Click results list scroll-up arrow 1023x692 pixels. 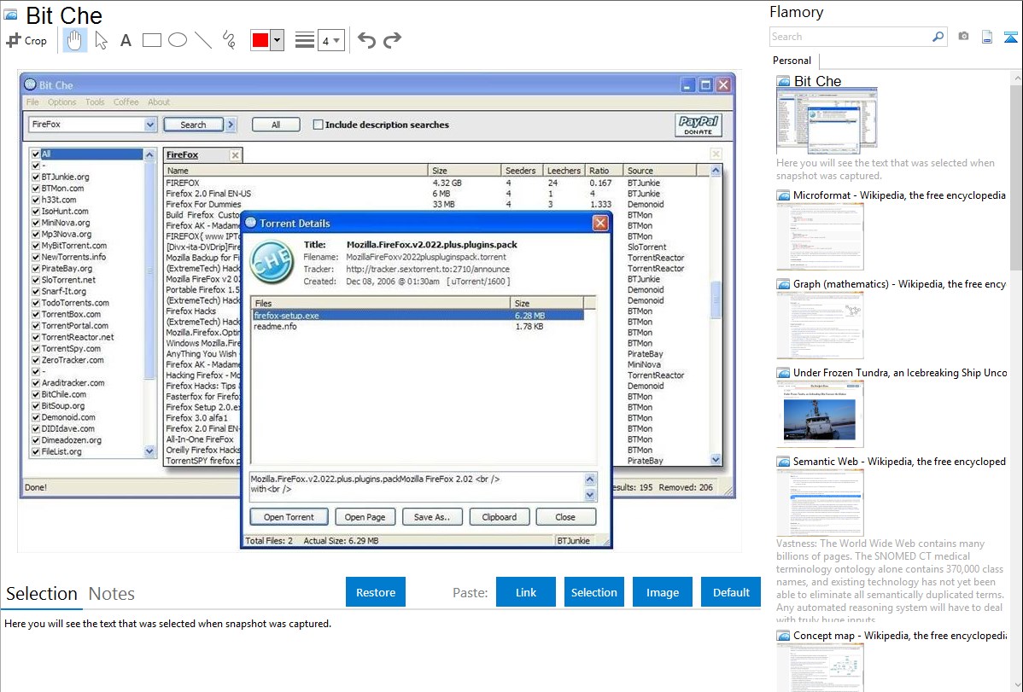[x=716, y=171]
